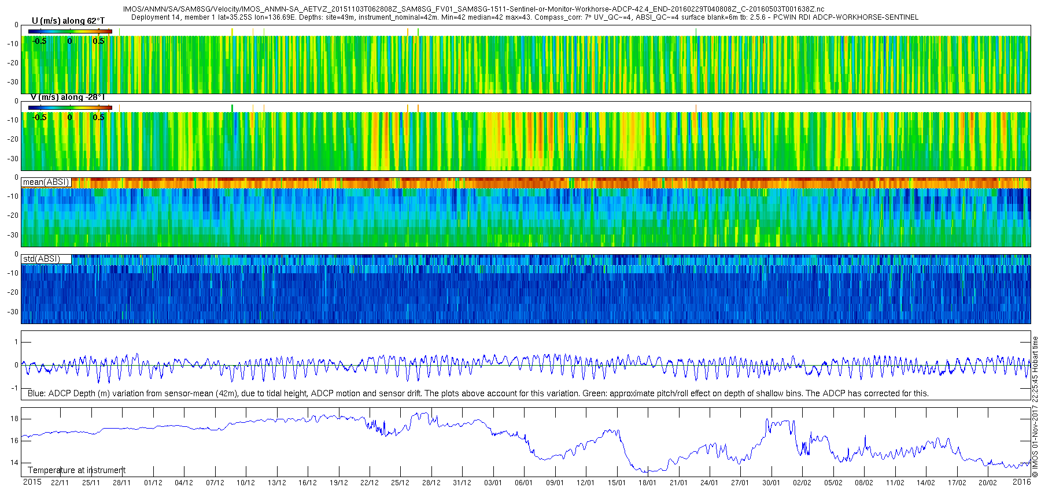Click the '31/12' date tick
This screenshot has height=491, width=1041.
(x=462, y=483)
